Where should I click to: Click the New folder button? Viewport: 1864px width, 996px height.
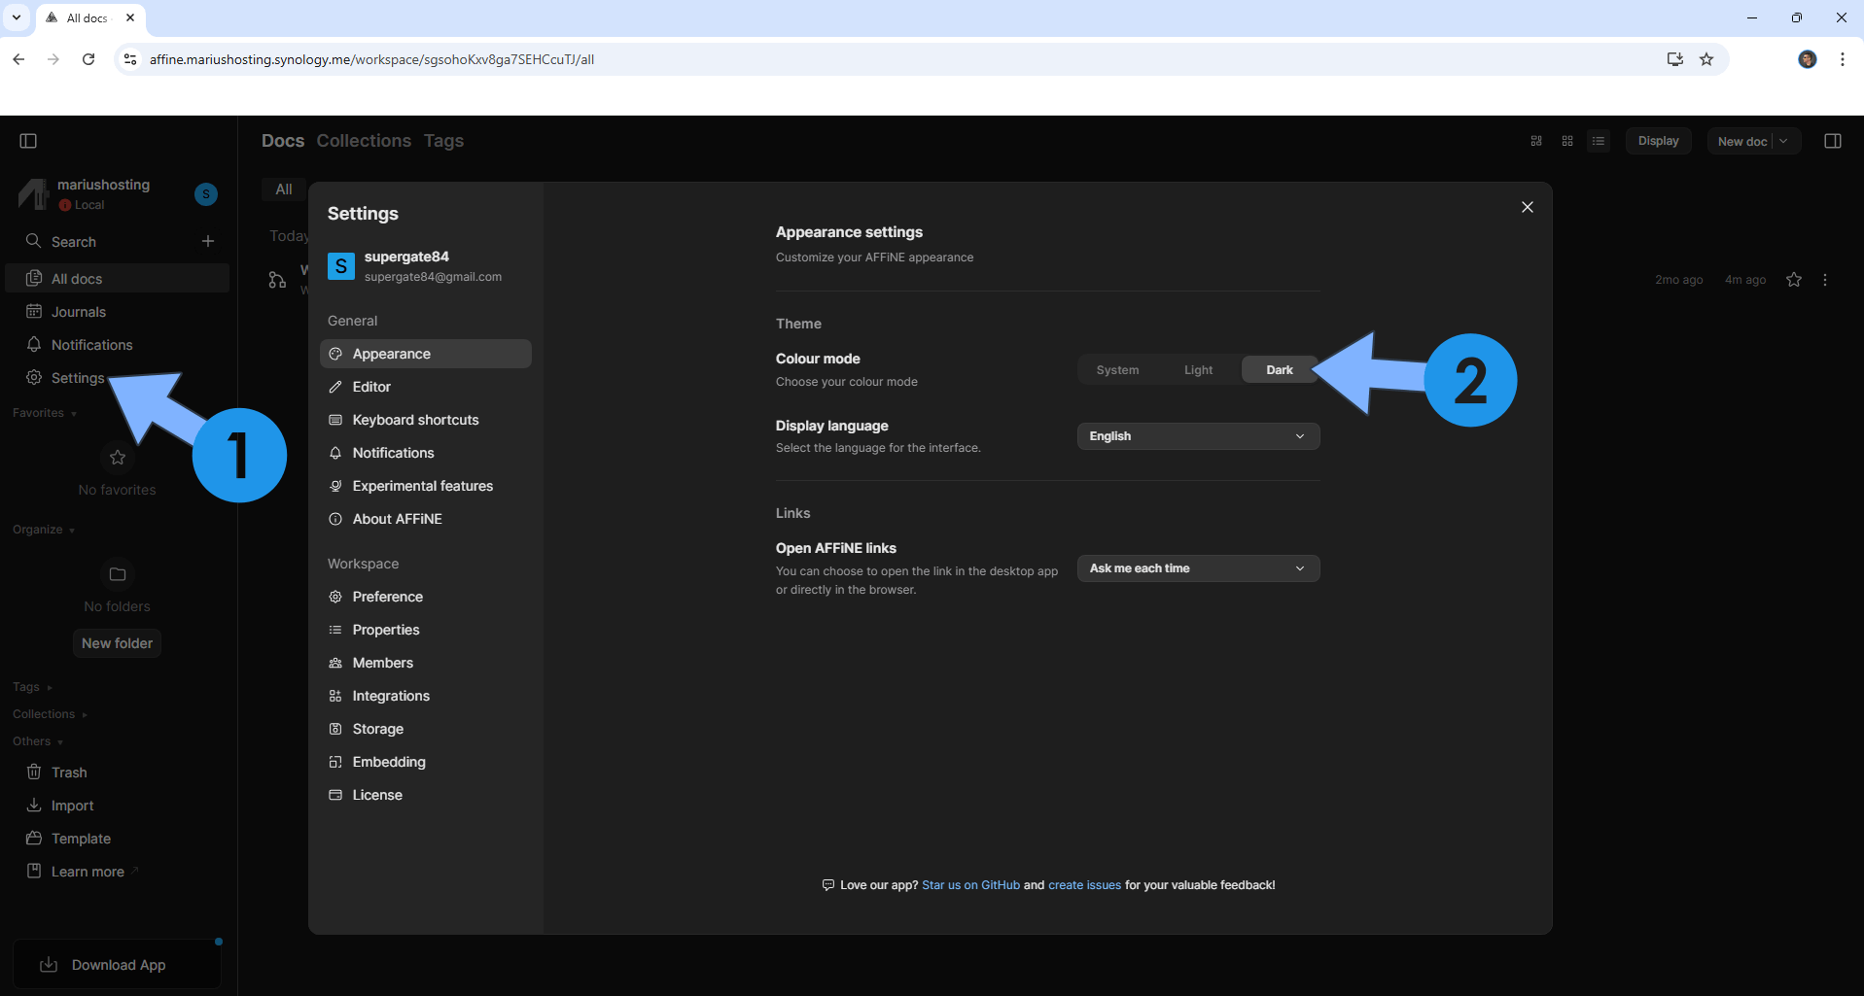[117, 643]
